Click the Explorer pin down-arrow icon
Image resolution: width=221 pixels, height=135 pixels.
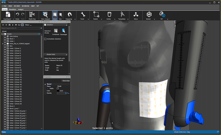coord(13,25)
